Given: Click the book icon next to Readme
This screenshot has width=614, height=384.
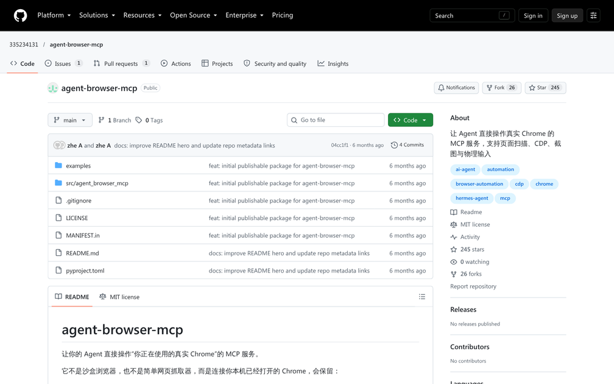Looking at the screenshot, I should pyautogui.click(x=453, y=212).
